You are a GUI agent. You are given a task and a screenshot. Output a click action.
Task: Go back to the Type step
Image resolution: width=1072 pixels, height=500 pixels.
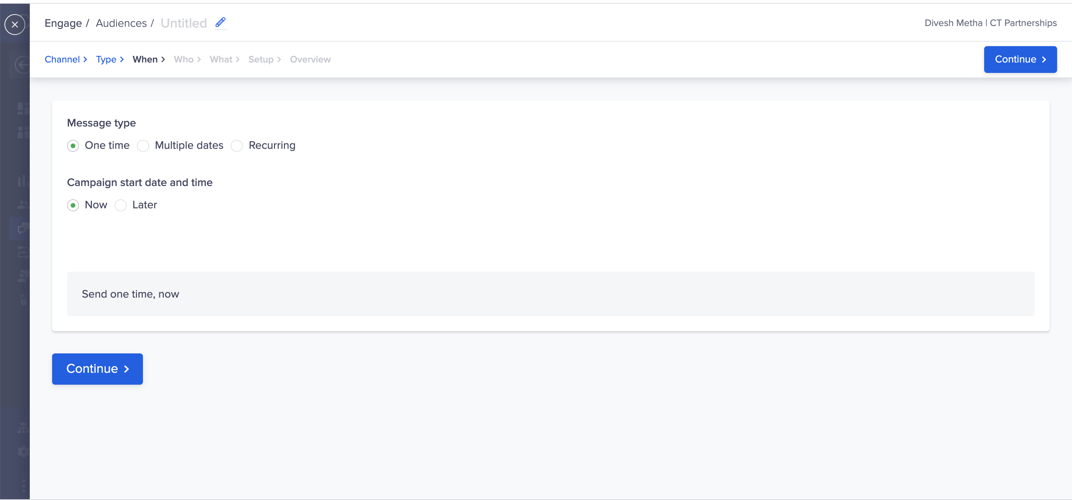106,60
